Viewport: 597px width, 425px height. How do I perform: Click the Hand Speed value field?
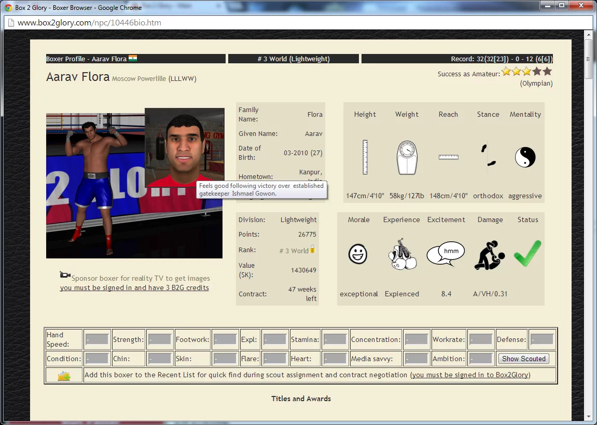tap(97, 340)
